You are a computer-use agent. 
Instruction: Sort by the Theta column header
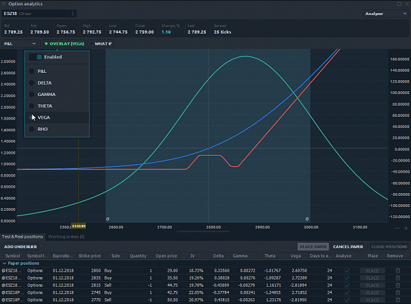(270, 256)
